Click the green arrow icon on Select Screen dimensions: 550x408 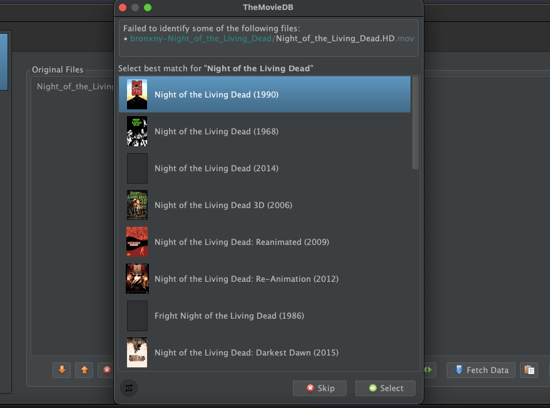(373, 388)
